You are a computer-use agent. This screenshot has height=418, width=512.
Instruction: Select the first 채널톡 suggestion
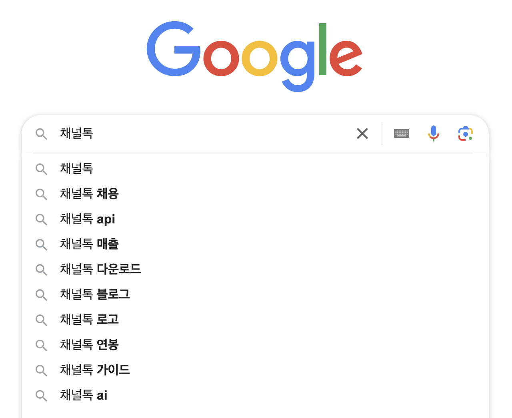pos(76,169)
